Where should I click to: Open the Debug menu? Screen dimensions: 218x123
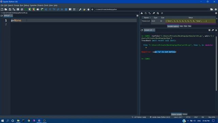[x=26, y=5]
